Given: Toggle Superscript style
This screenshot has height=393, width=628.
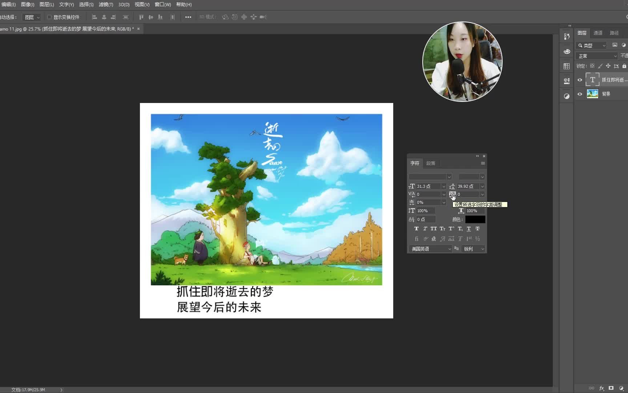Looking at the screenshot, I should pos(451,229).
